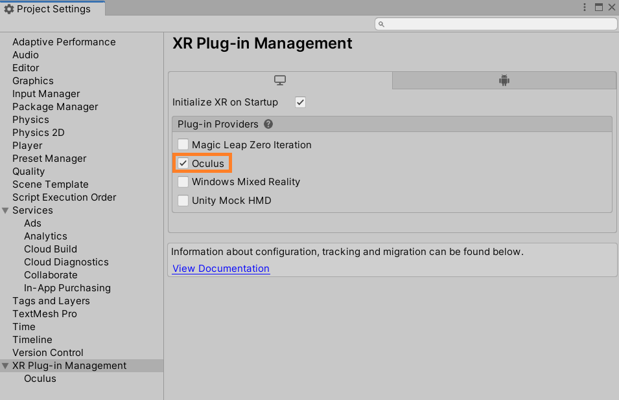Open Script Execution Order settings

pos(64,197)
